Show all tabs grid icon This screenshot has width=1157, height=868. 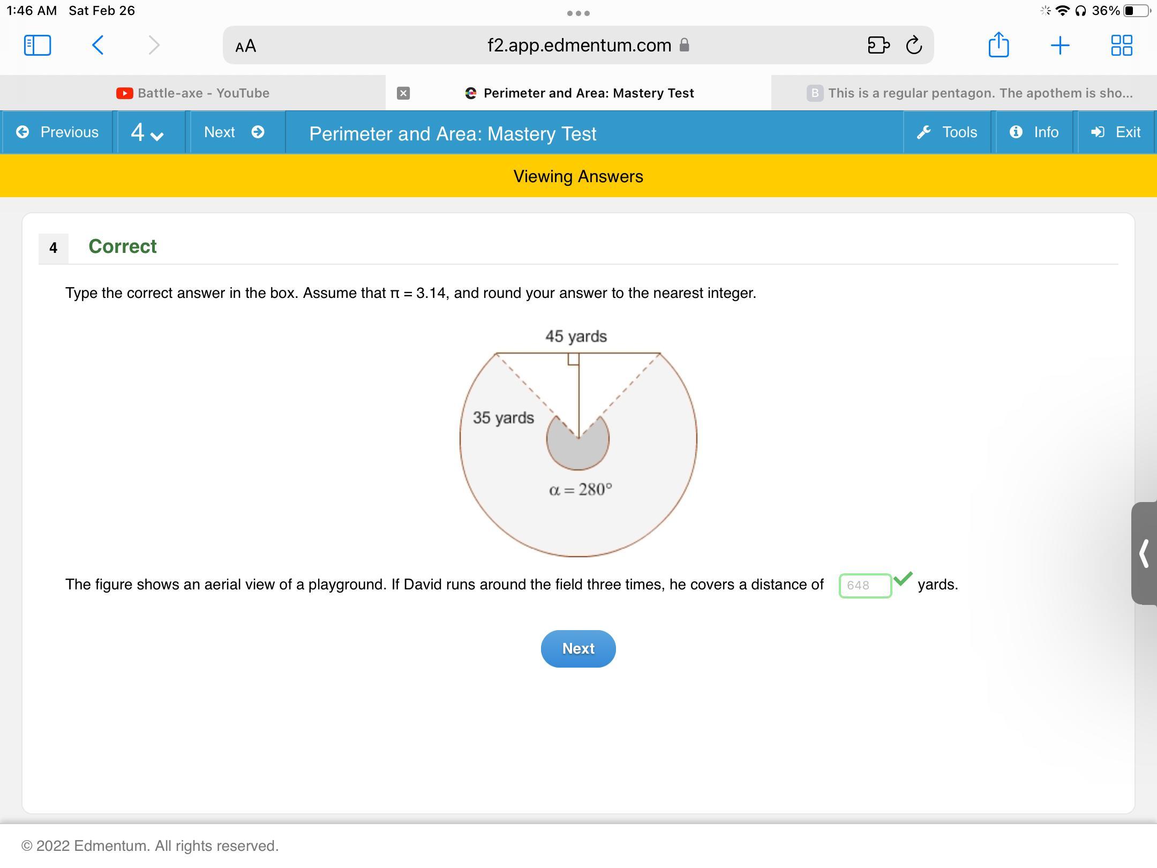[x=1121, y=45]
